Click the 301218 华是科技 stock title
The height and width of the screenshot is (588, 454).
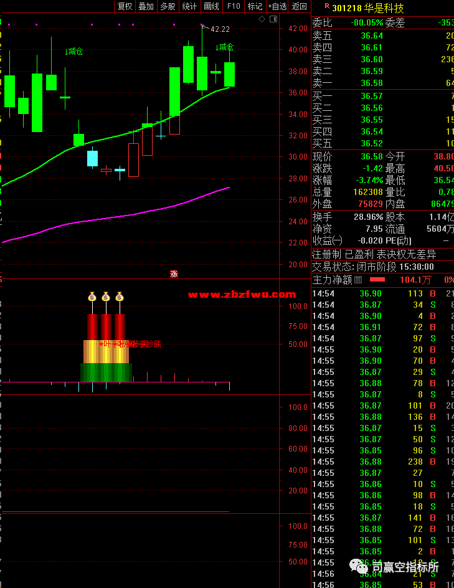pyautogui.click(x=368, y=8)
